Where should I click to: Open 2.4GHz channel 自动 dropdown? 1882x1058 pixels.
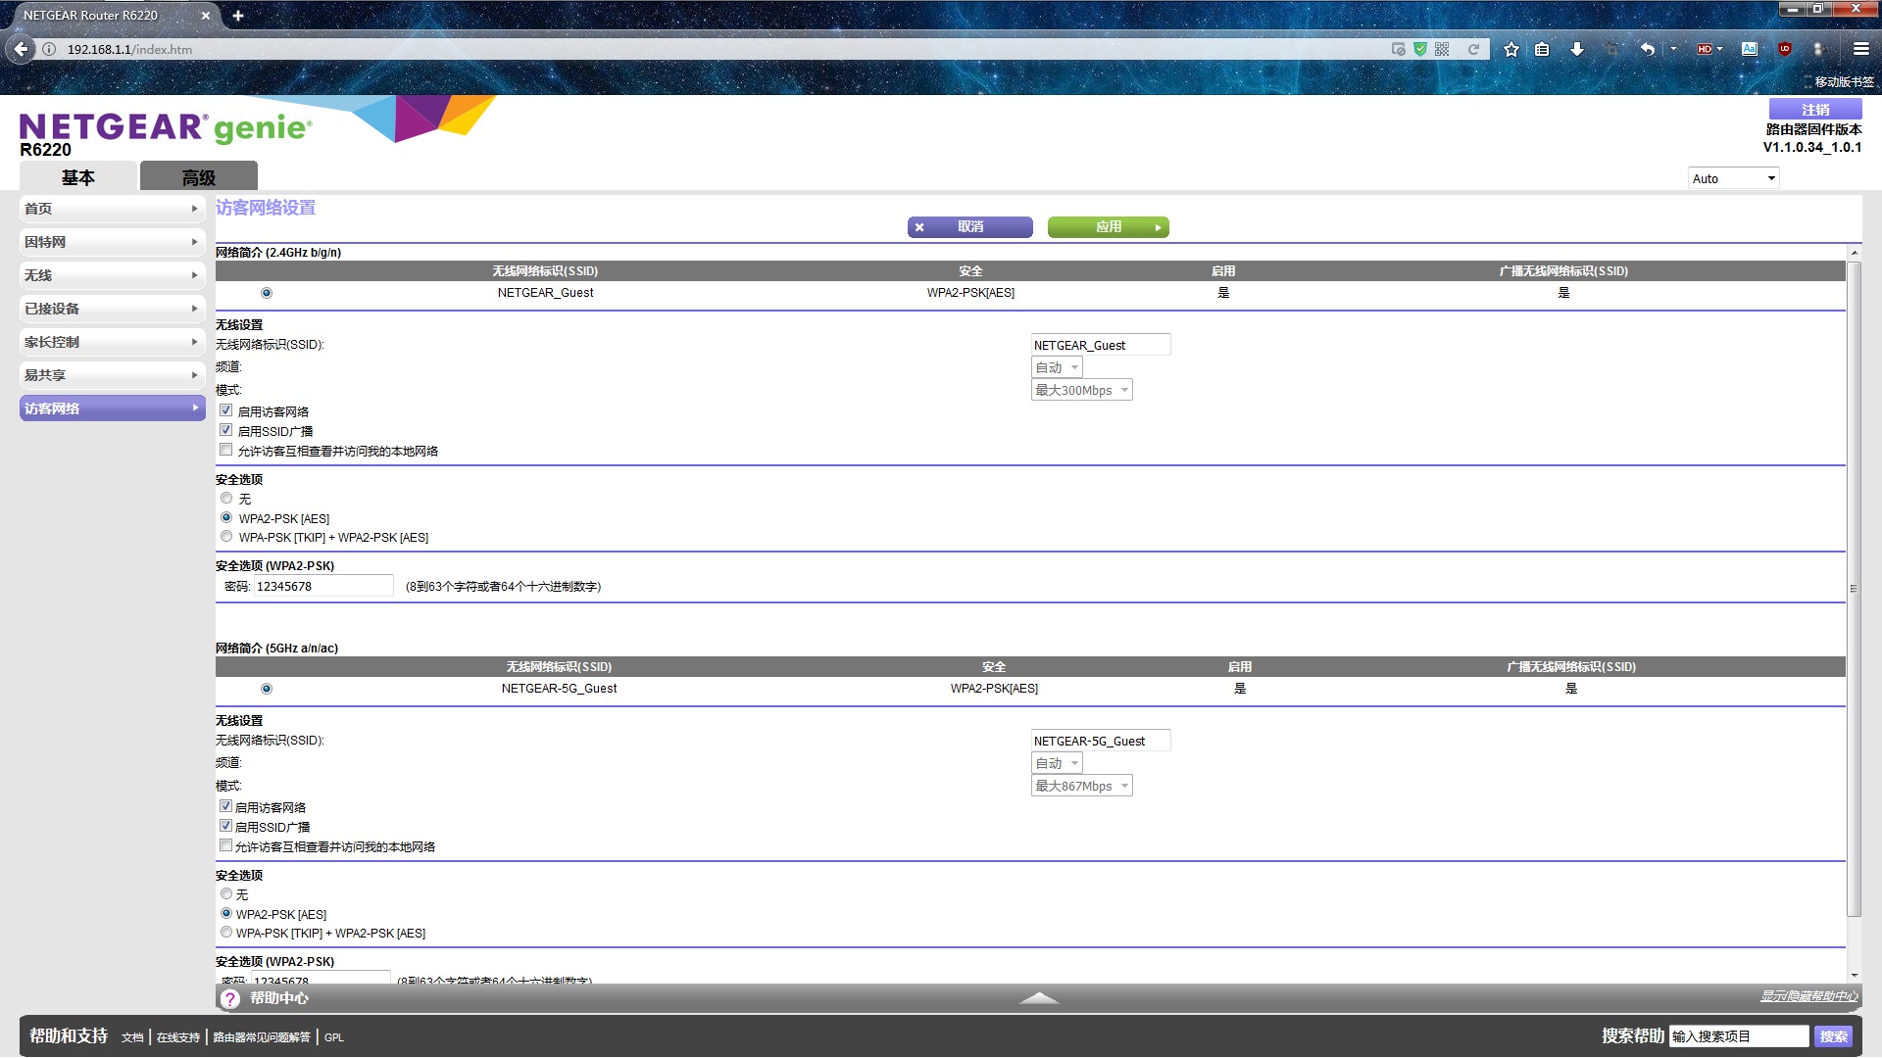click(1057, 367)
